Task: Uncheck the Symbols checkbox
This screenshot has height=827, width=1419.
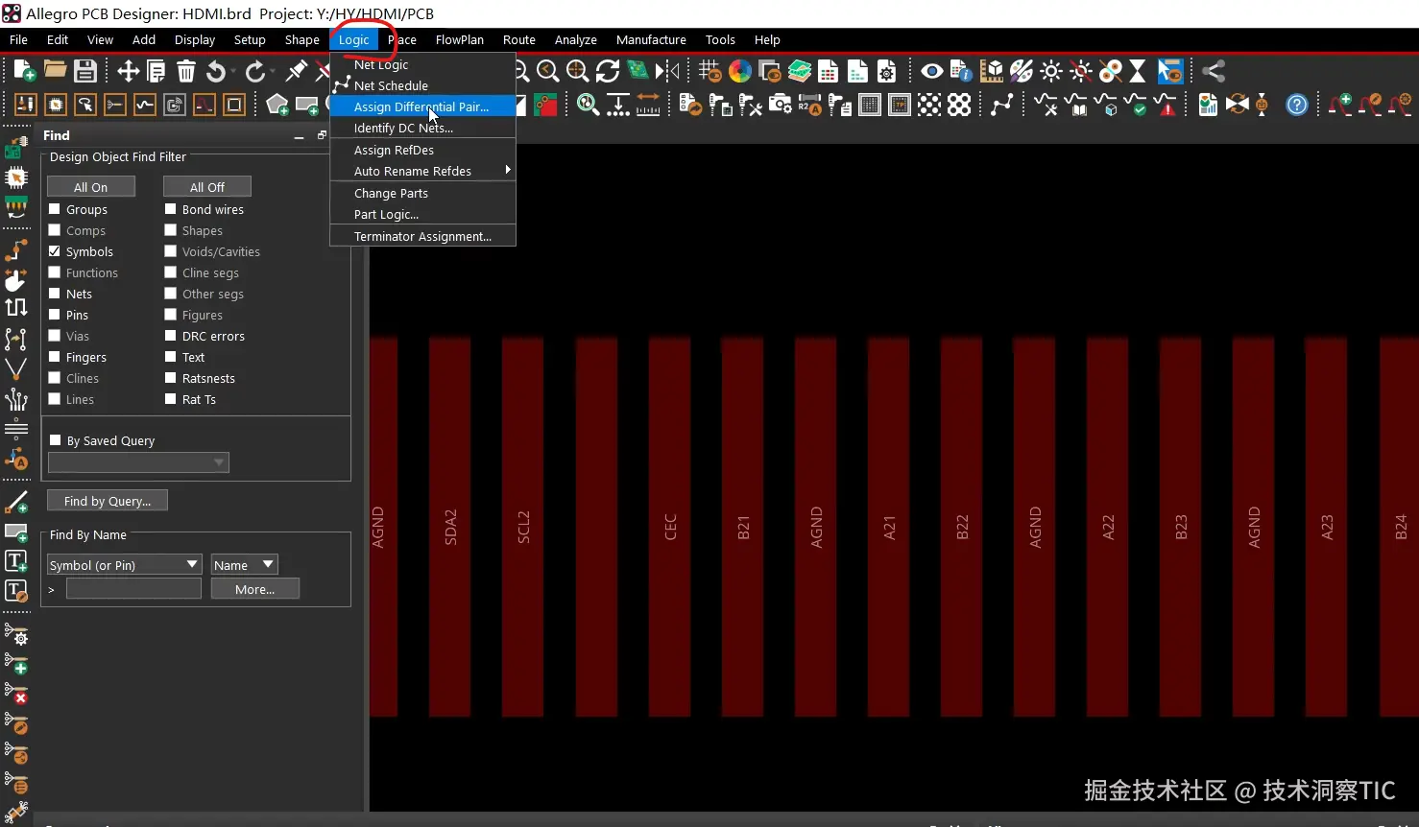Action: pos(55,251)
